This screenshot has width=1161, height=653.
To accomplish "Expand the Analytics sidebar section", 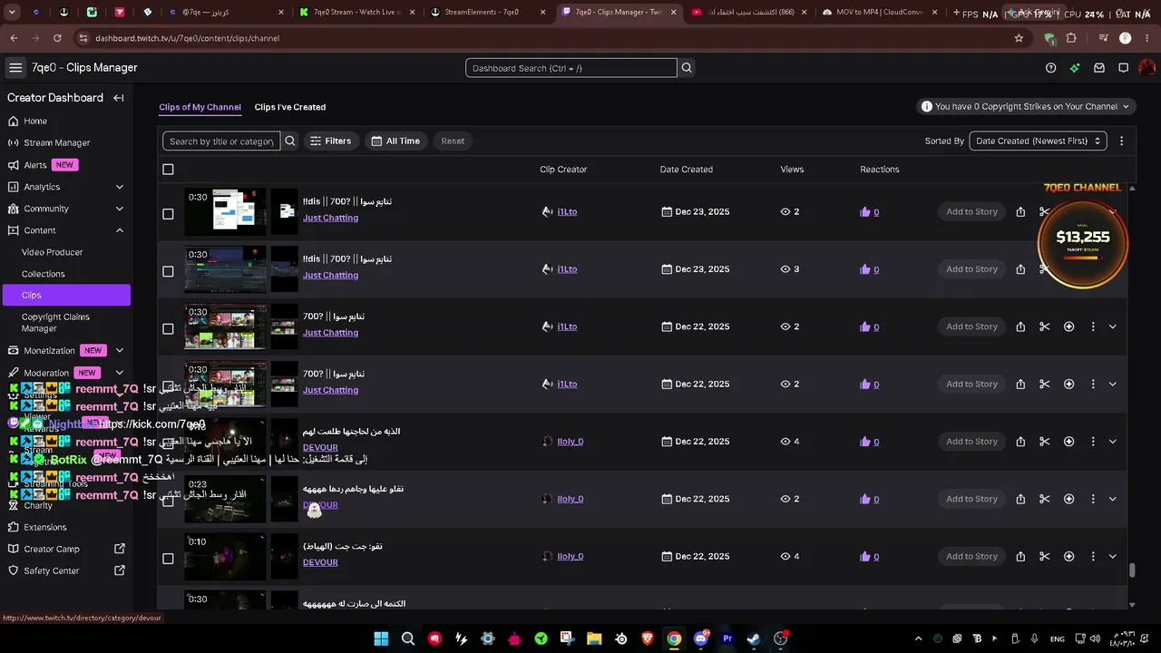I will 119,187.
